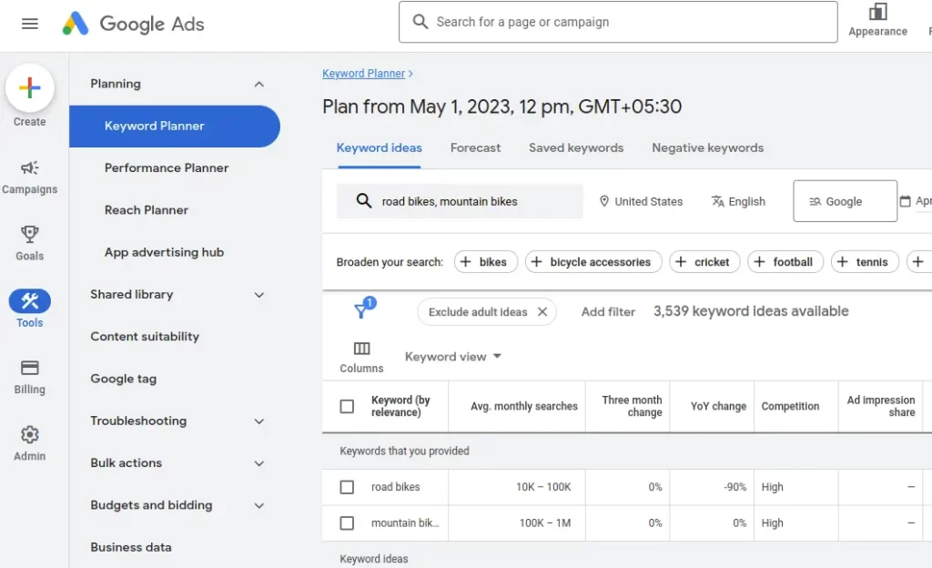Screen dimensions: 932x568
Task: Click '3,539 keyword ideas available' text
Action: [751, 311]
